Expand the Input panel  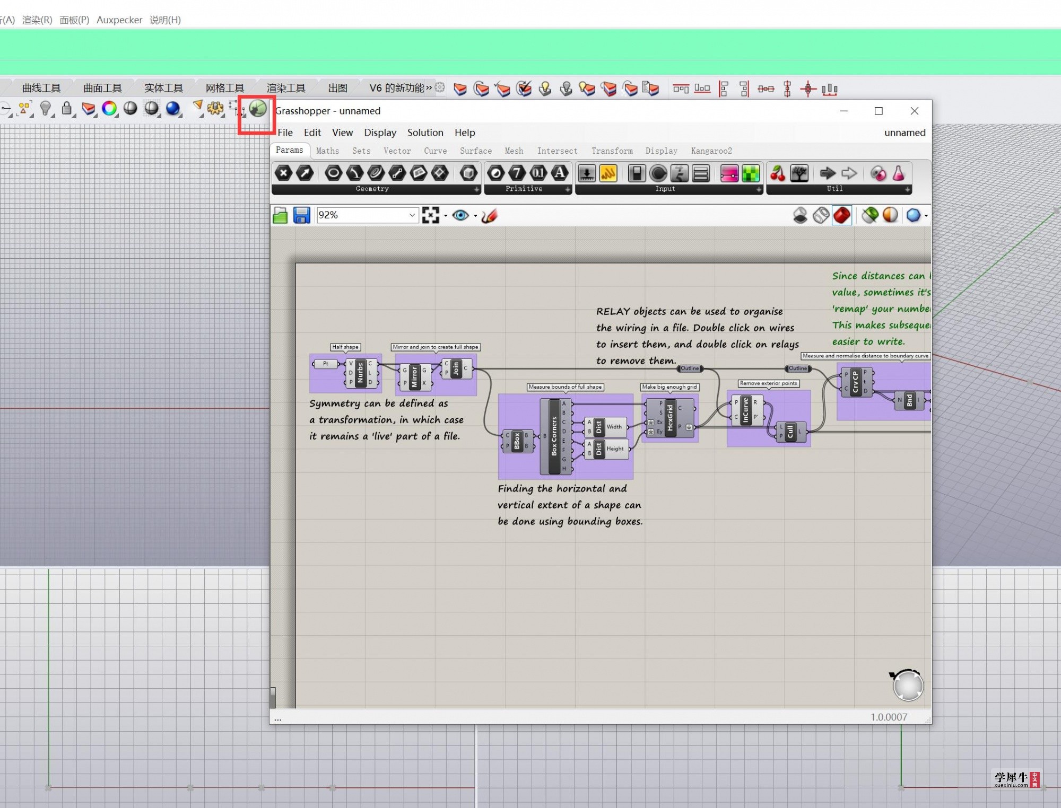click(x=759, y=189)
